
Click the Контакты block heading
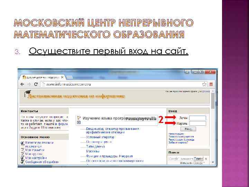(29, 111)
